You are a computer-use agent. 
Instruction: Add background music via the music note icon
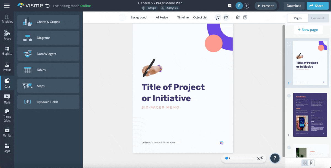[218, 17]
